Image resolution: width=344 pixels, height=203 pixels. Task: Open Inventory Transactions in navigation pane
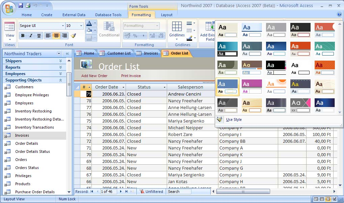pos(34,127)
